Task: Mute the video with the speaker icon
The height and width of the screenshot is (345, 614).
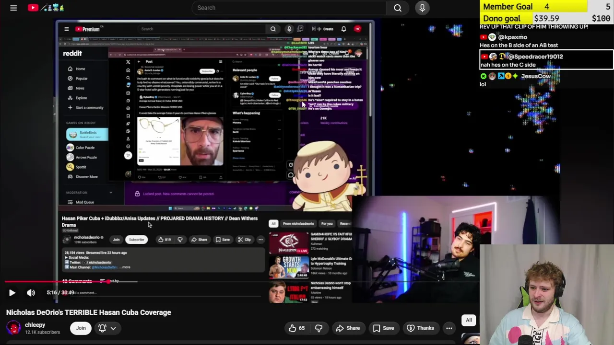Action: pos(31,293)
